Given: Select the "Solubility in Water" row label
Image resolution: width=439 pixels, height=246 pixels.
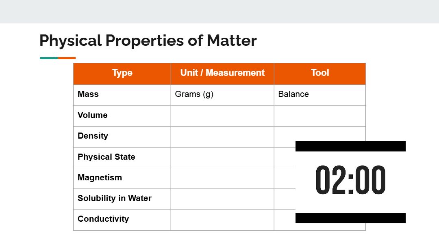Looking at the screenshot, I should [x=114, y=198].
